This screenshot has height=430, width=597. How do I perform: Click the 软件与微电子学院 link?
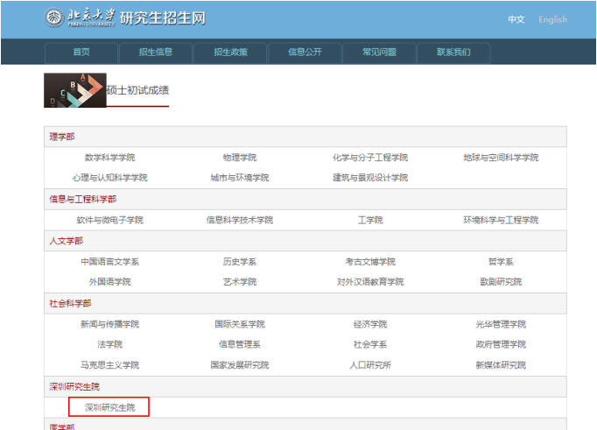coord(109,220)
